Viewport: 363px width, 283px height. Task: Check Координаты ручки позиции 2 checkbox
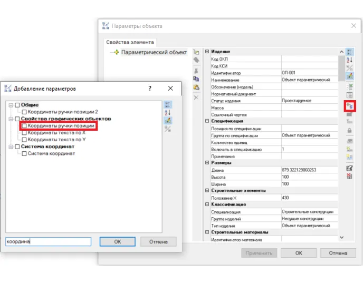[24, 112]
